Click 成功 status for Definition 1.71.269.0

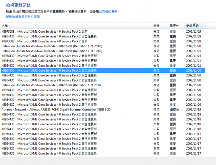pos(156,46)
